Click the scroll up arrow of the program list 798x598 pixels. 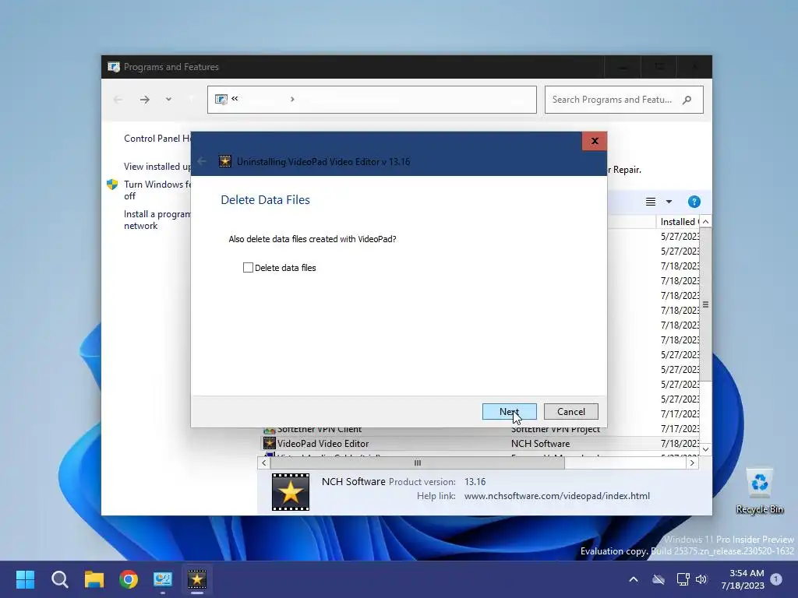tap(705, 222)
